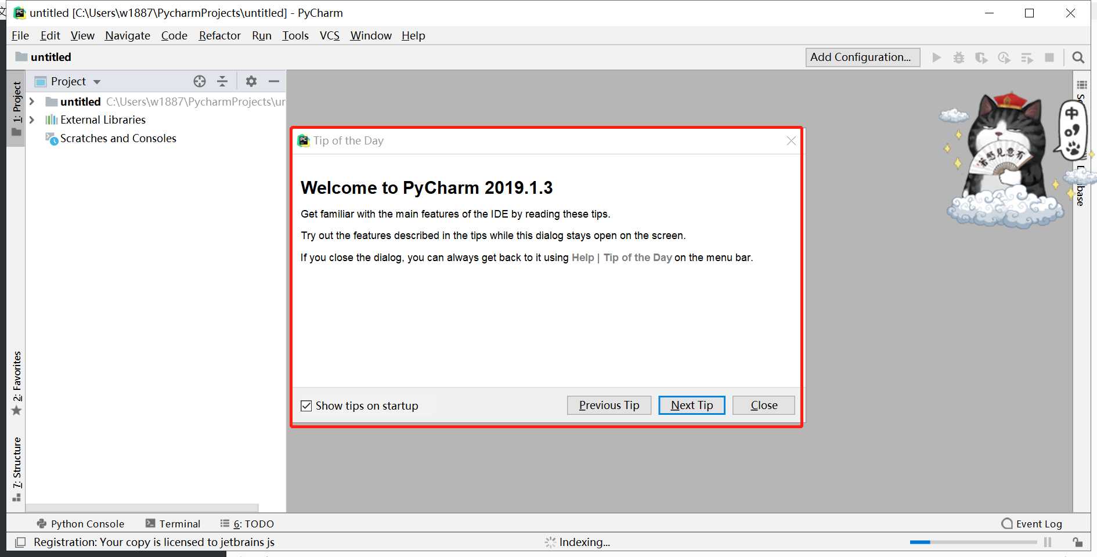Click the Structure icon on left strip
Image resolution: width=1097 pixels, height=557 pixels.
tap(16, 497)
